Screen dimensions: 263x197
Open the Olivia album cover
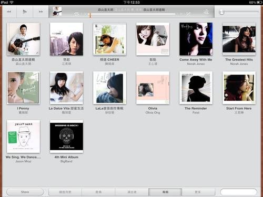[x=153, y=88]
